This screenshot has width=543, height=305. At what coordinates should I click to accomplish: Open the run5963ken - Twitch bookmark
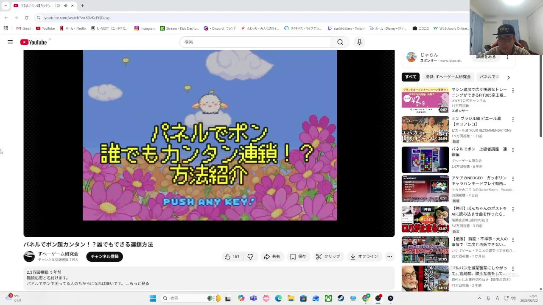point(346,28)
